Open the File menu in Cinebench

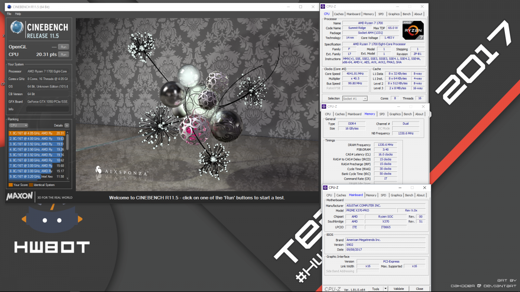[9, 14]
